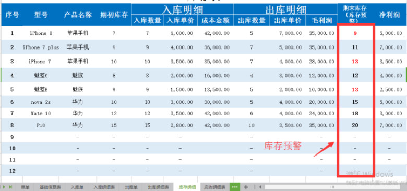Image resolution: width=407 pixels, height=191 pixels.
Task: Click the 产品名称 column header
Action: click(x=78, y=15)
